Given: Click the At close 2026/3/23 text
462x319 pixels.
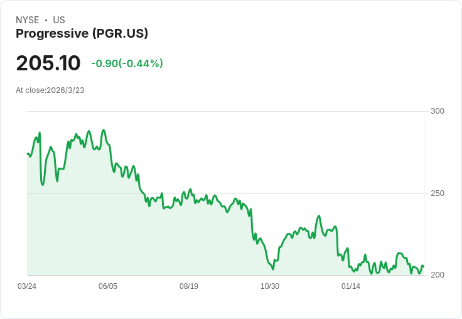Looking at the screenshot, I should [x=50, y=90].
